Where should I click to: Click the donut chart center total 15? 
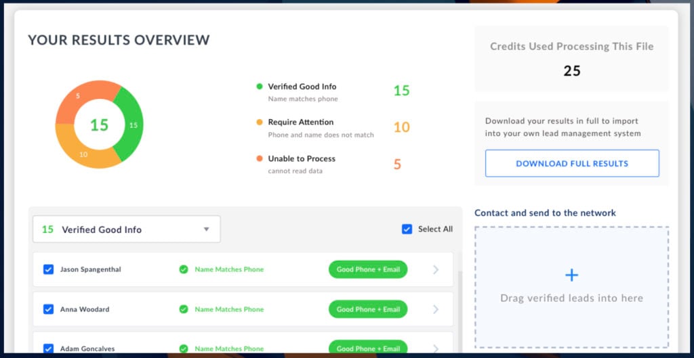tap(99, 125)
